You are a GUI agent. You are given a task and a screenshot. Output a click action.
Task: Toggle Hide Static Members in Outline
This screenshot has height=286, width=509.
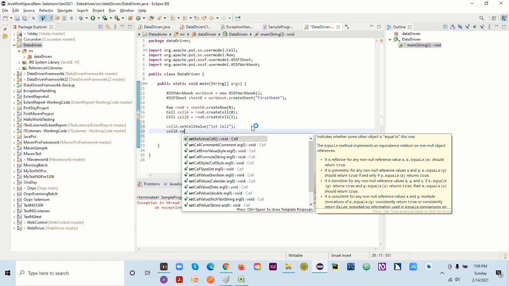(467, 27)
